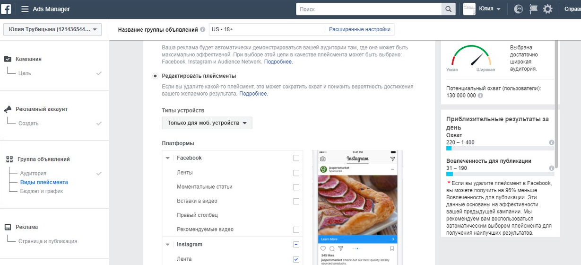Image resolution: width=581 pixels, height=265 pixels.
Task: Click info icon beside ad set name
Action: (x=203, y=30)
